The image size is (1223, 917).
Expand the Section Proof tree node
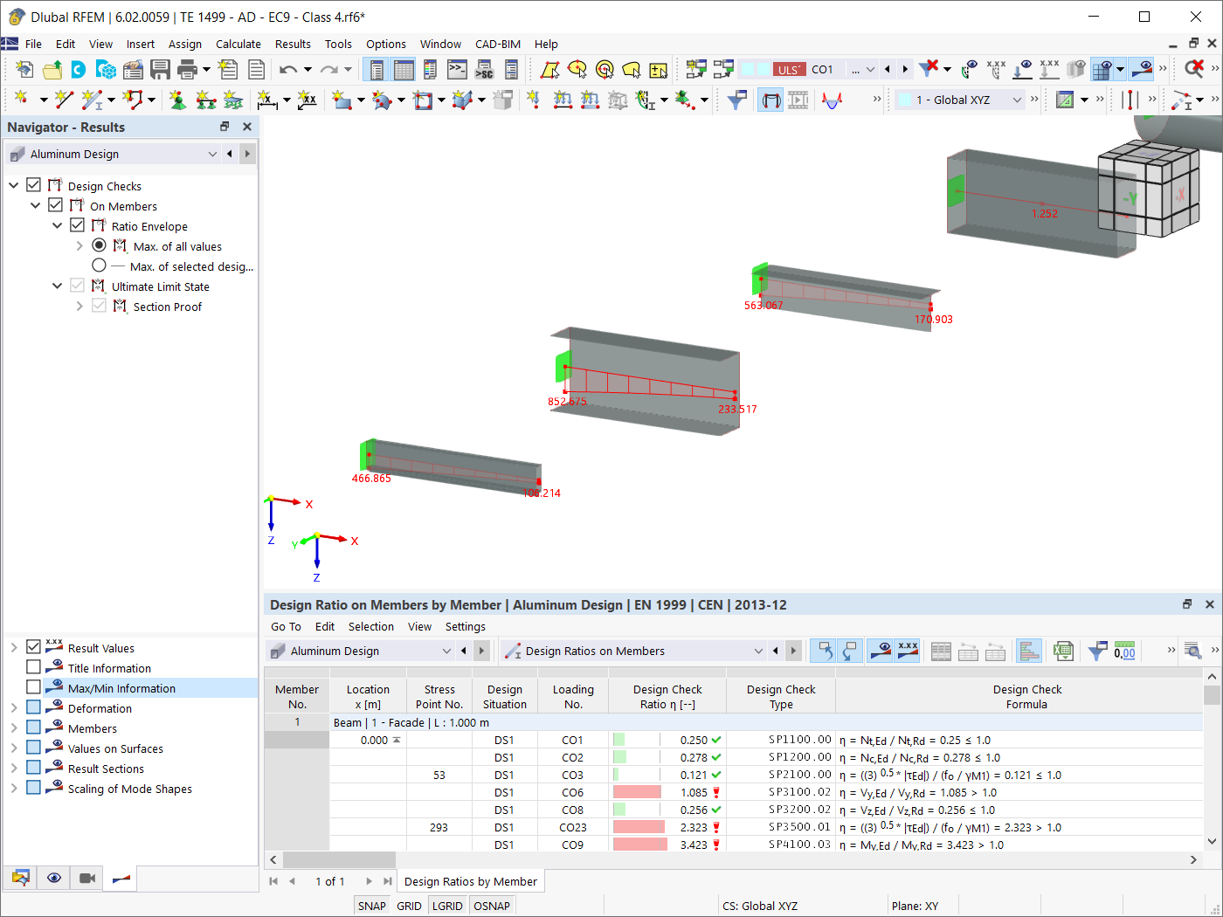click(79, 306)
